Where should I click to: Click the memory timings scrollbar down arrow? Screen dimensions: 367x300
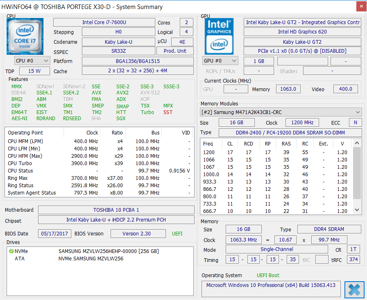357,210
